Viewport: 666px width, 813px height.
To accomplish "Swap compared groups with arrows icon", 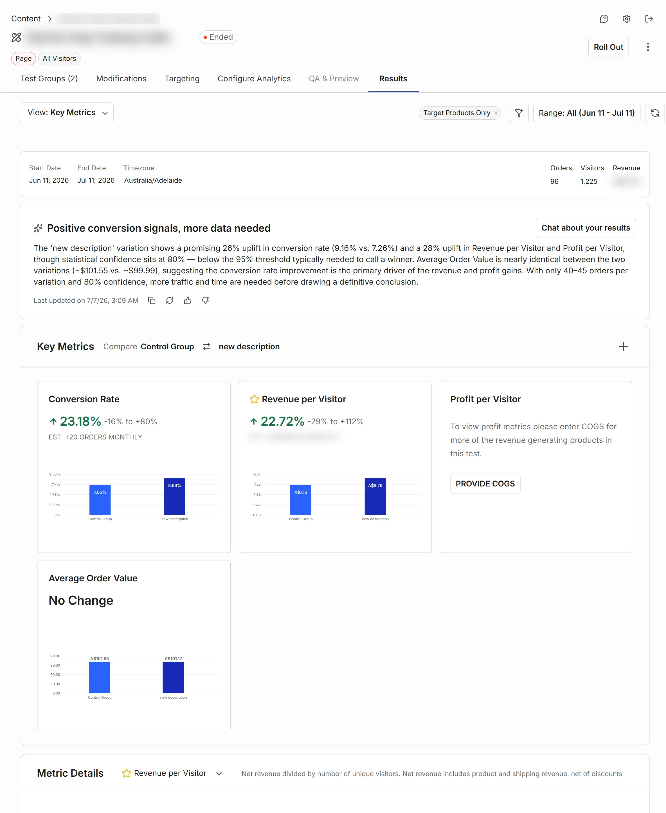I will pos(206,347).
